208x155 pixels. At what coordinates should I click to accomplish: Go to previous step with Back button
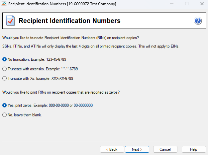tap(111, 149)
